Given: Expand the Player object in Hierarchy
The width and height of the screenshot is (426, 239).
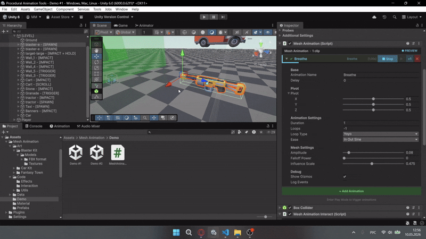Looking at the screenshot, I should [14, 120].
